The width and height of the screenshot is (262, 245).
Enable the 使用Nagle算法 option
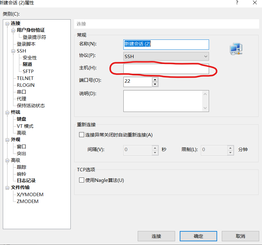click(82, 180)
